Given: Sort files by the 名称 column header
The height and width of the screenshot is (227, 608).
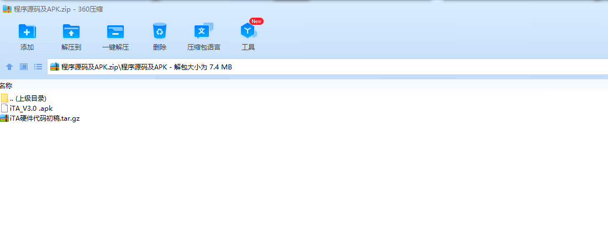Looking at the screenshot, I should coord(6,86).
